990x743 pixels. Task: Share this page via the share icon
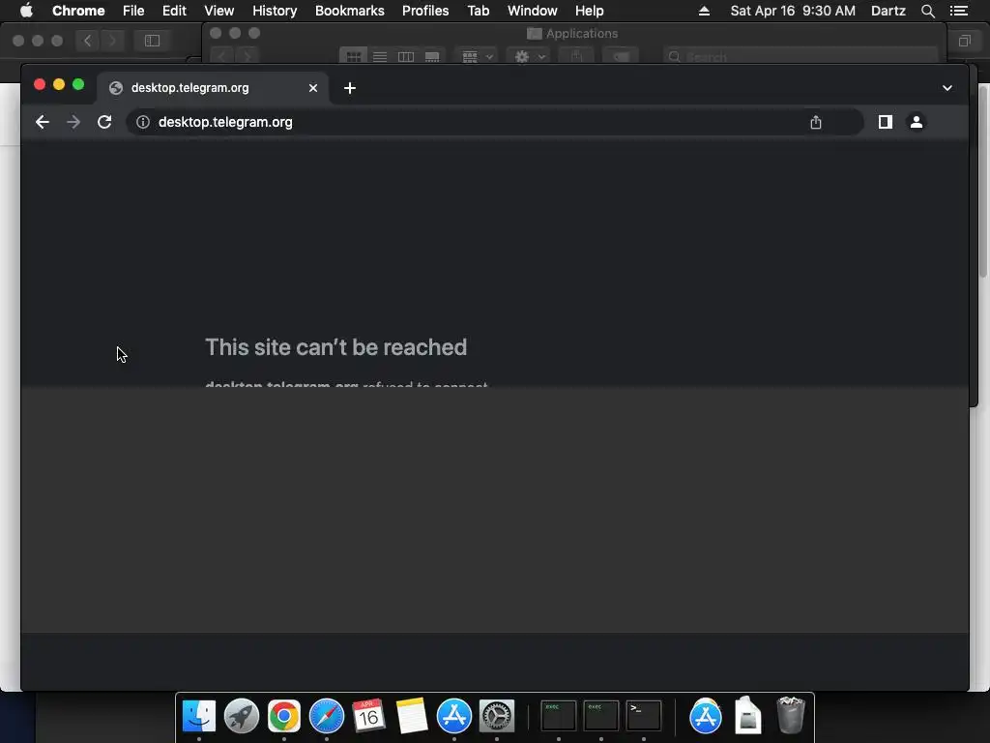816,122
